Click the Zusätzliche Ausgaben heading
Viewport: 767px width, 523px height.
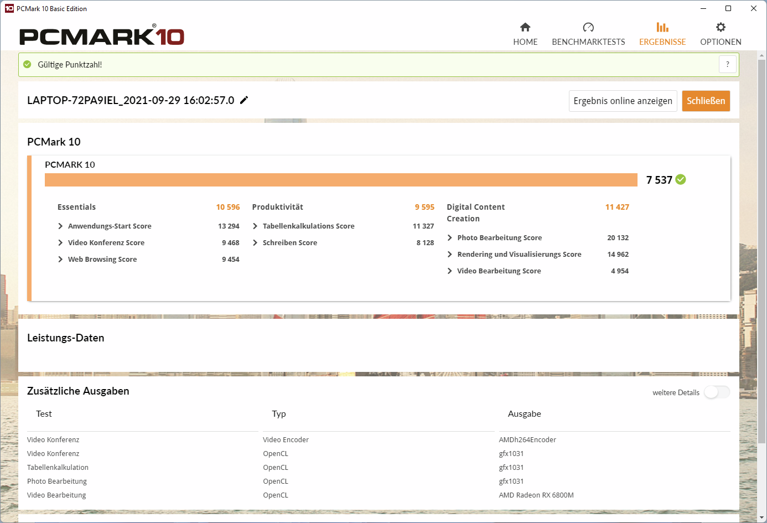coord(78,391)
